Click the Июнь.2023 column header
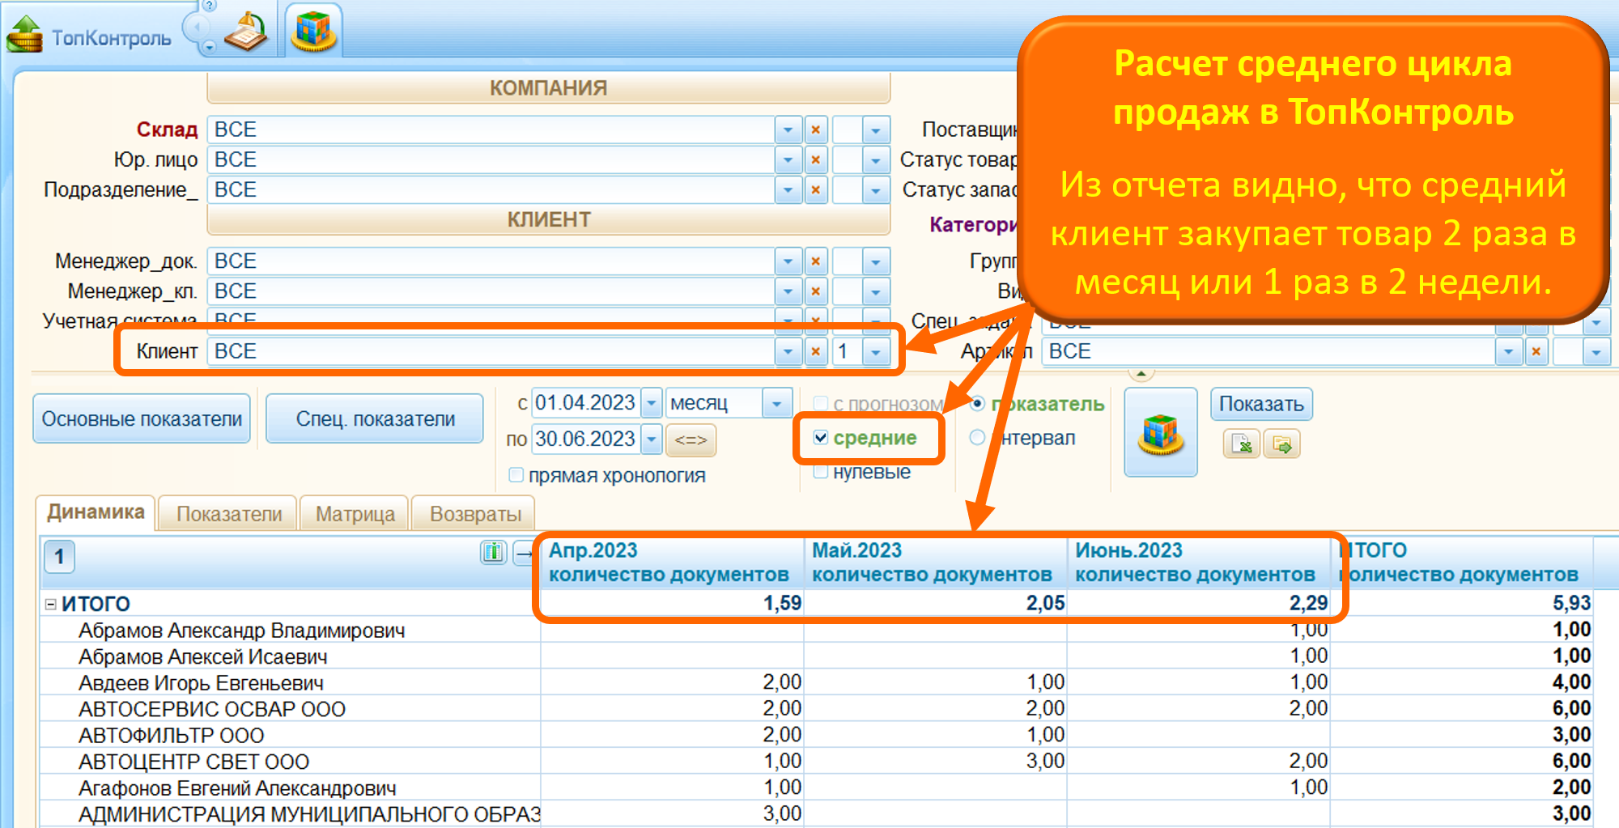Viewport: 1619px width, 828px height. coord(1197,562)
